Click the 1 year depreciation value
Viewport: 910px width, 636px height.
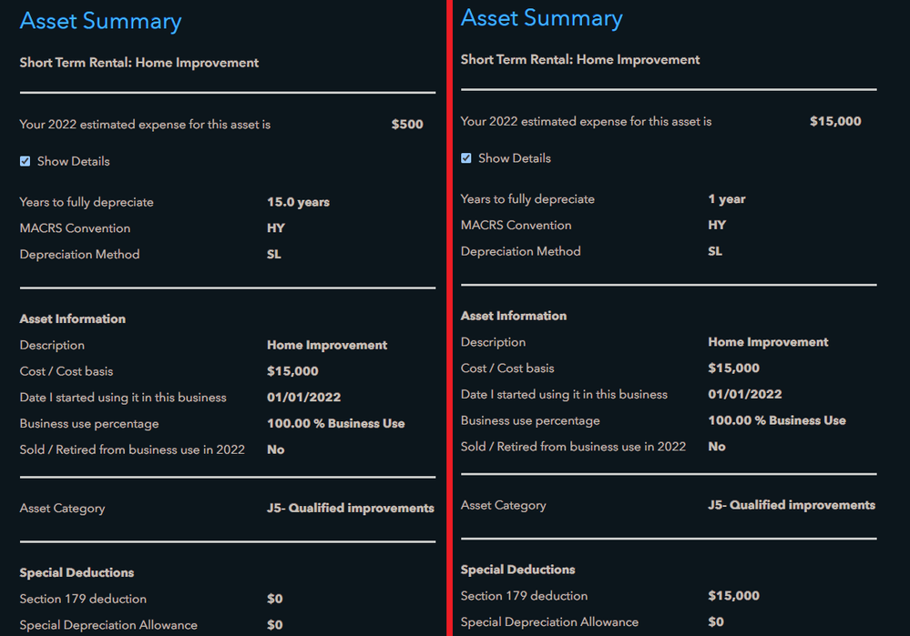click(x=727, y=199)
